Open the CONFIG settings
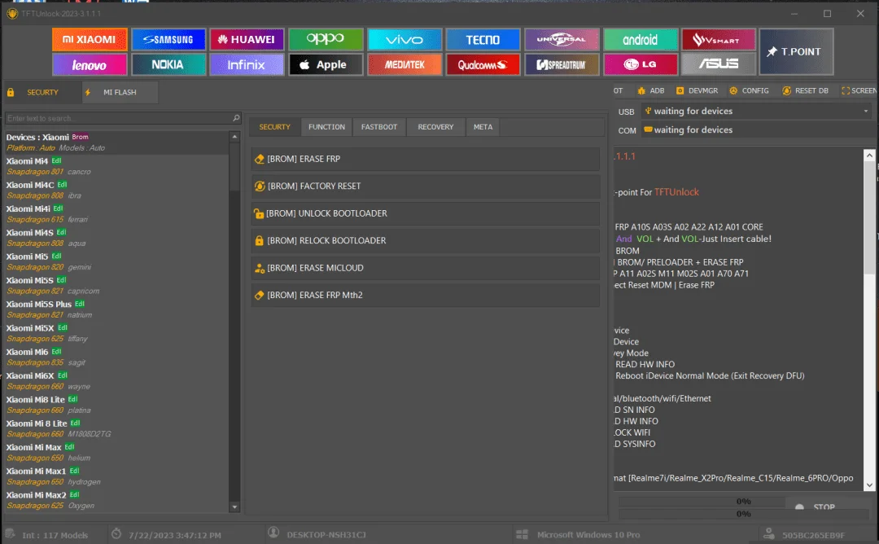The height and width of the screenshot is (544, 879). point(749,90)
